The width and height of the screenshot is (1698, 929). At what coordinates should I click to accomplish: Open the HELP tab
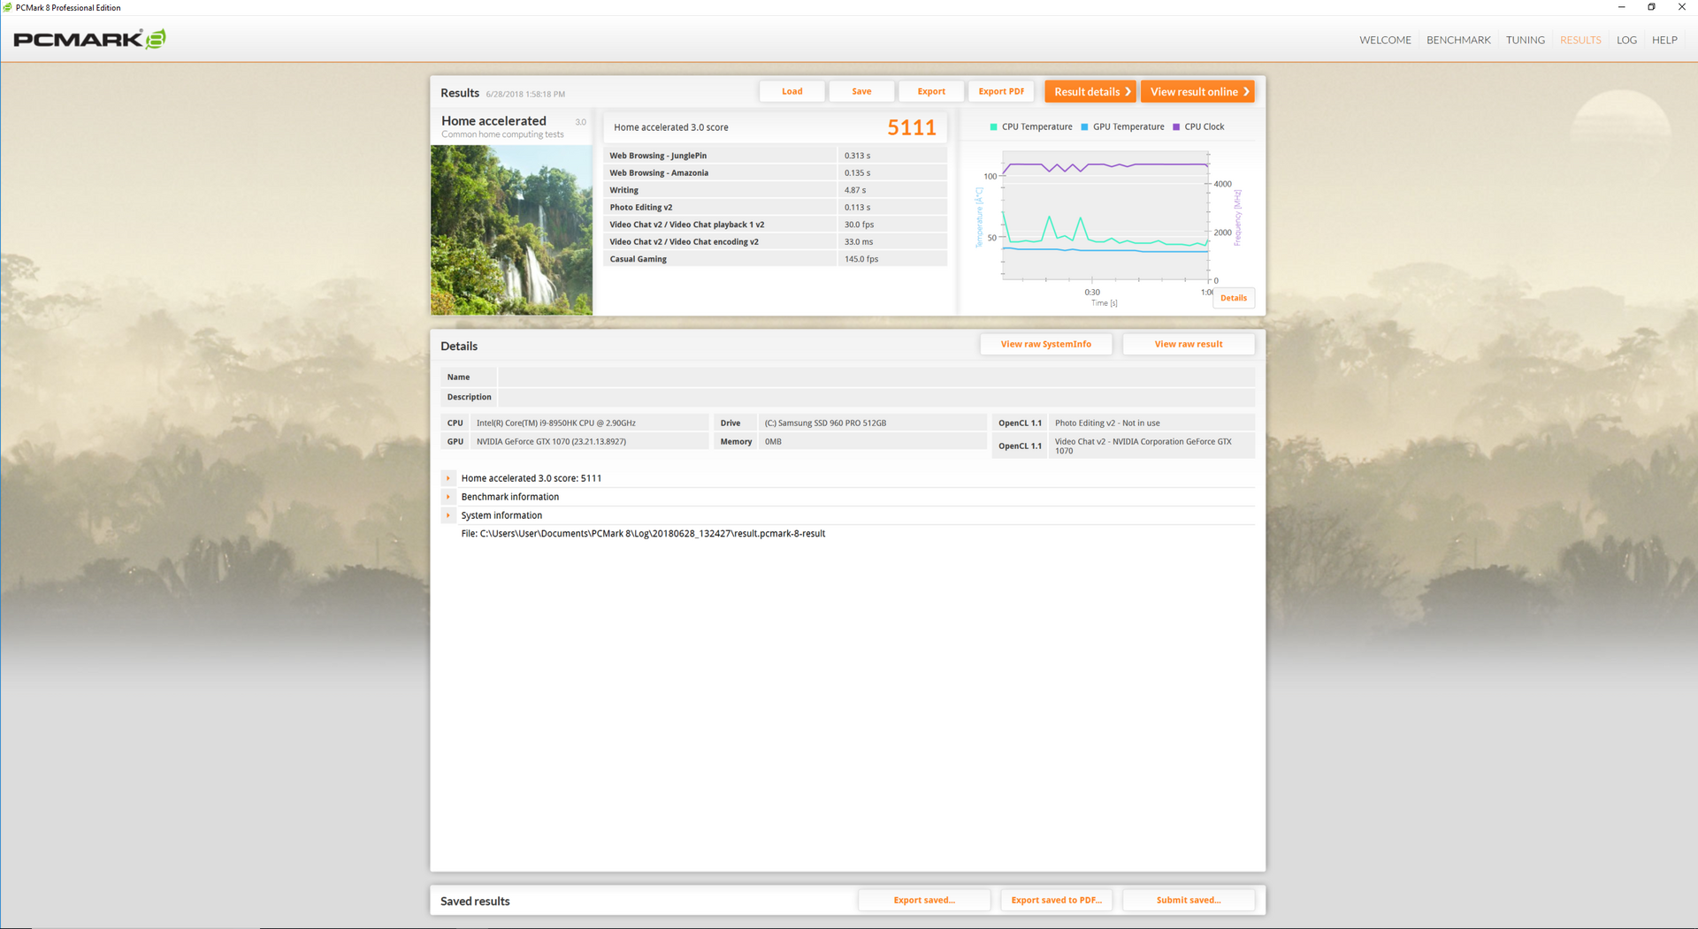click(1664, 40)
